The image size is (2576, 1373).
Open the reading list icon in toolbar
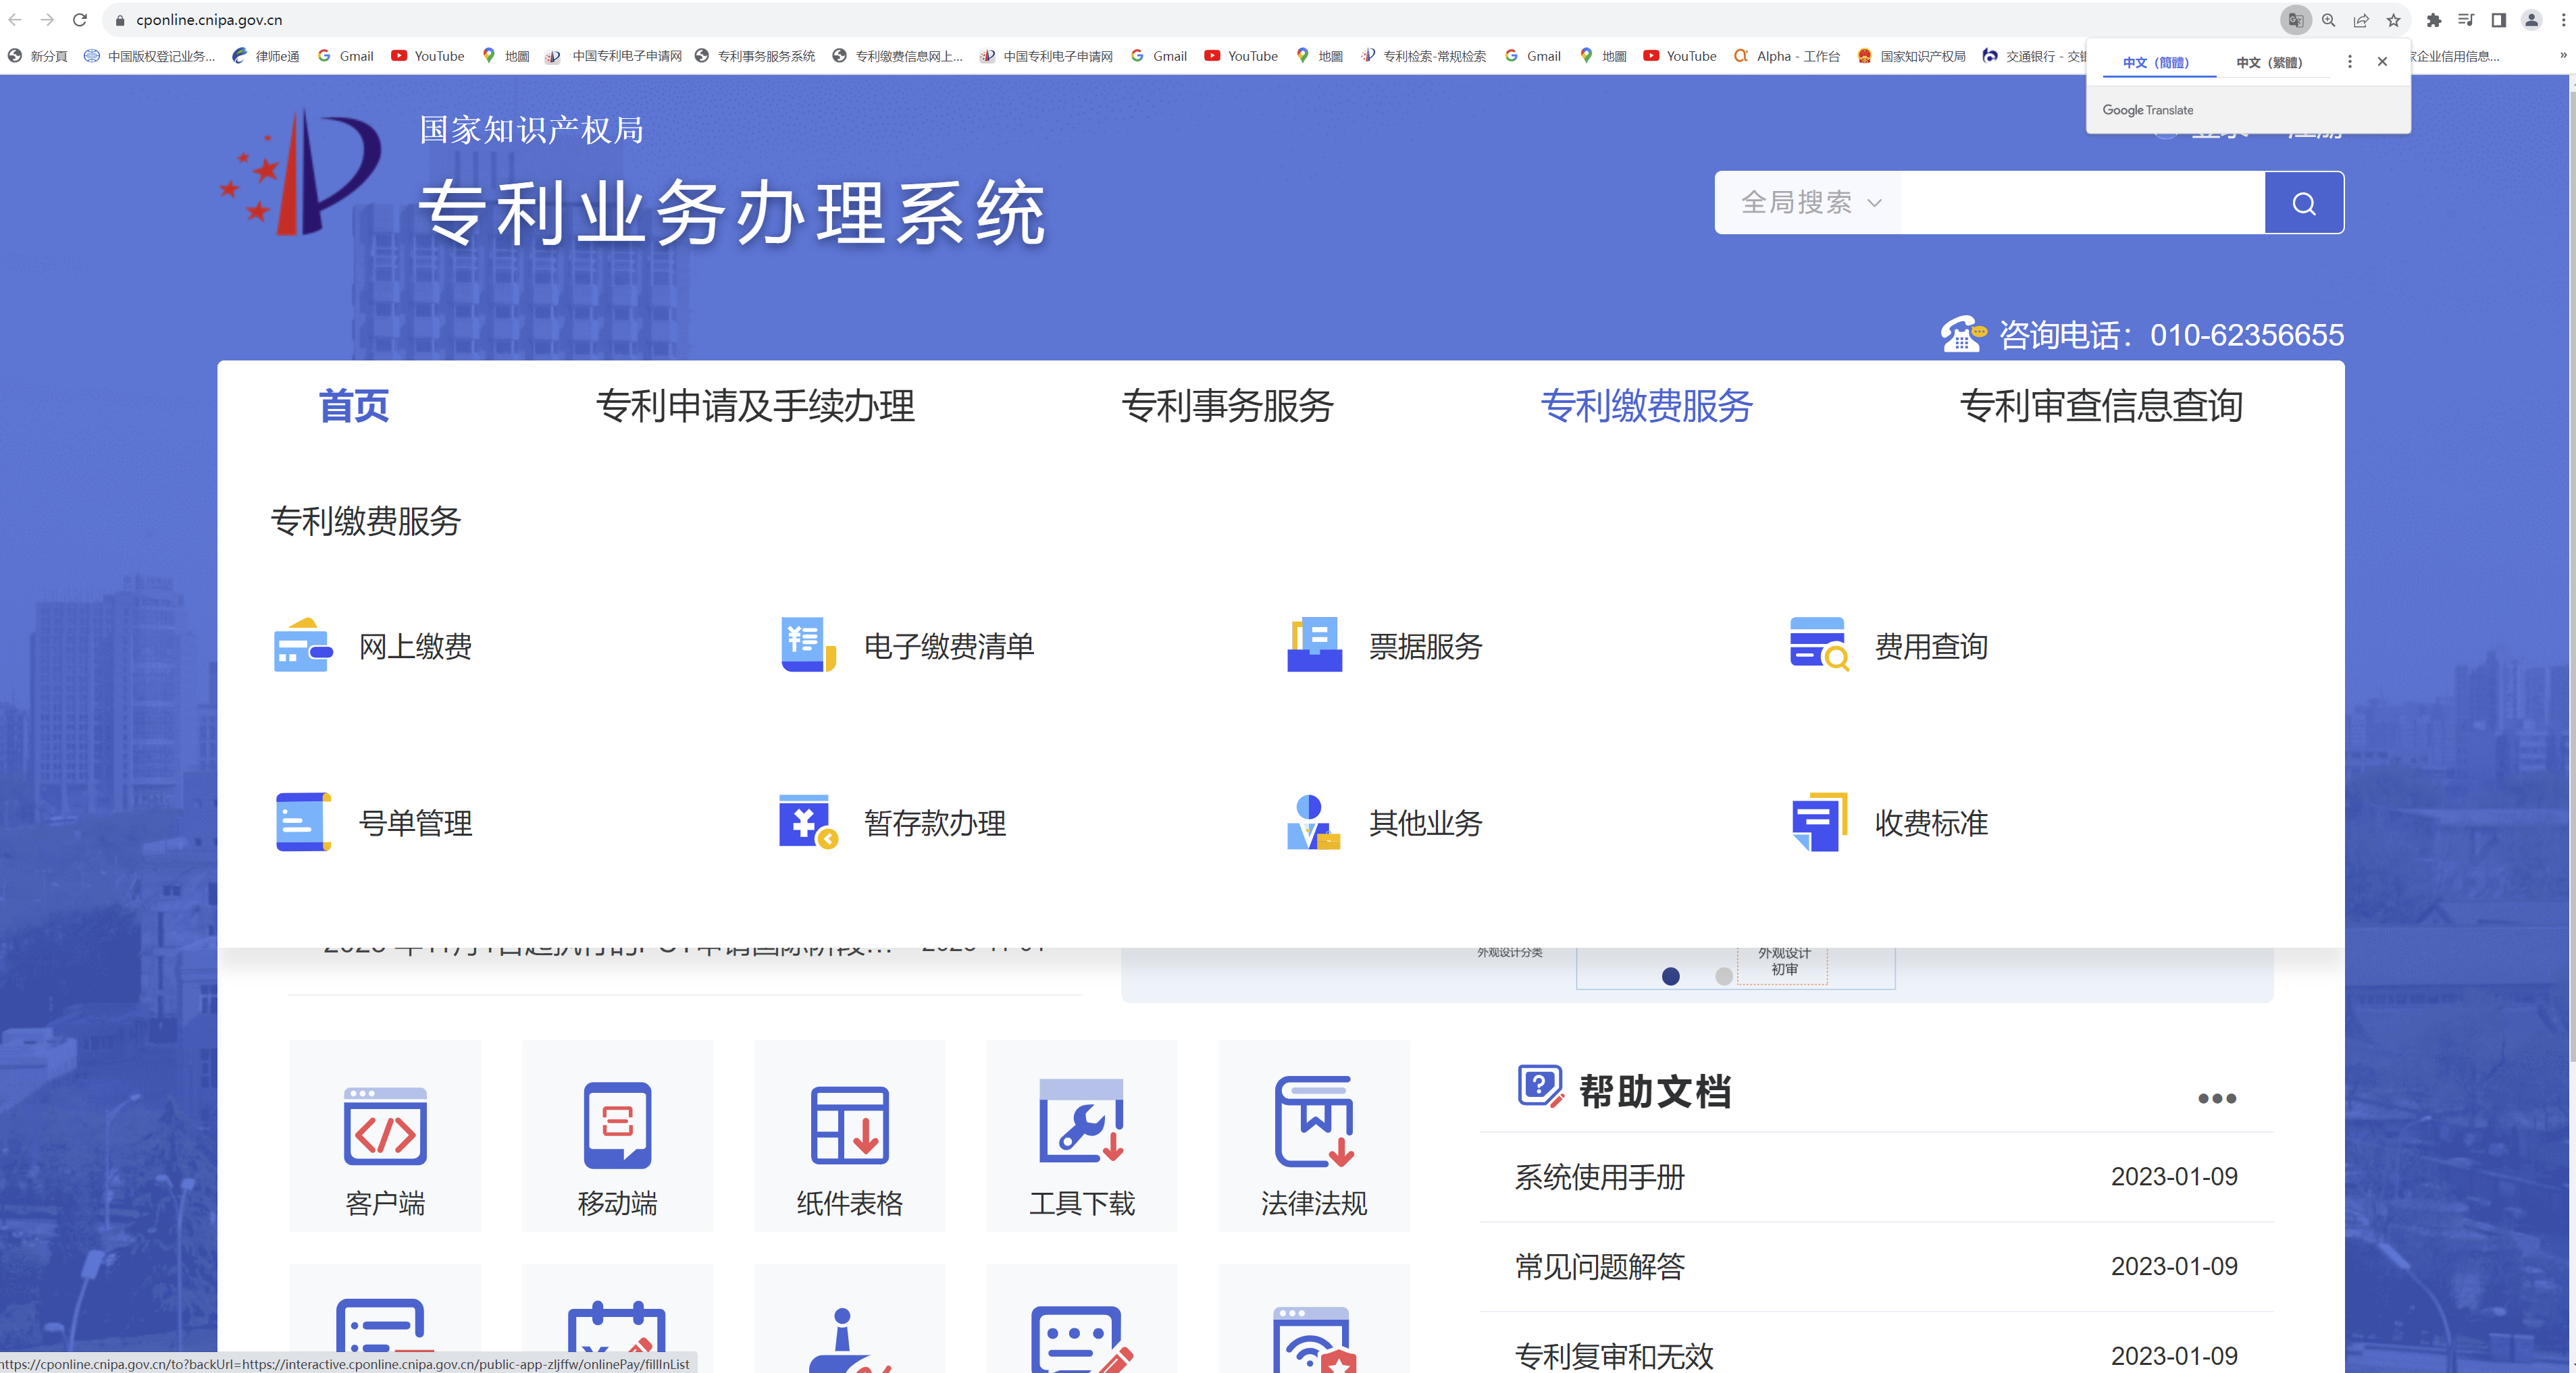(2466, 20)
